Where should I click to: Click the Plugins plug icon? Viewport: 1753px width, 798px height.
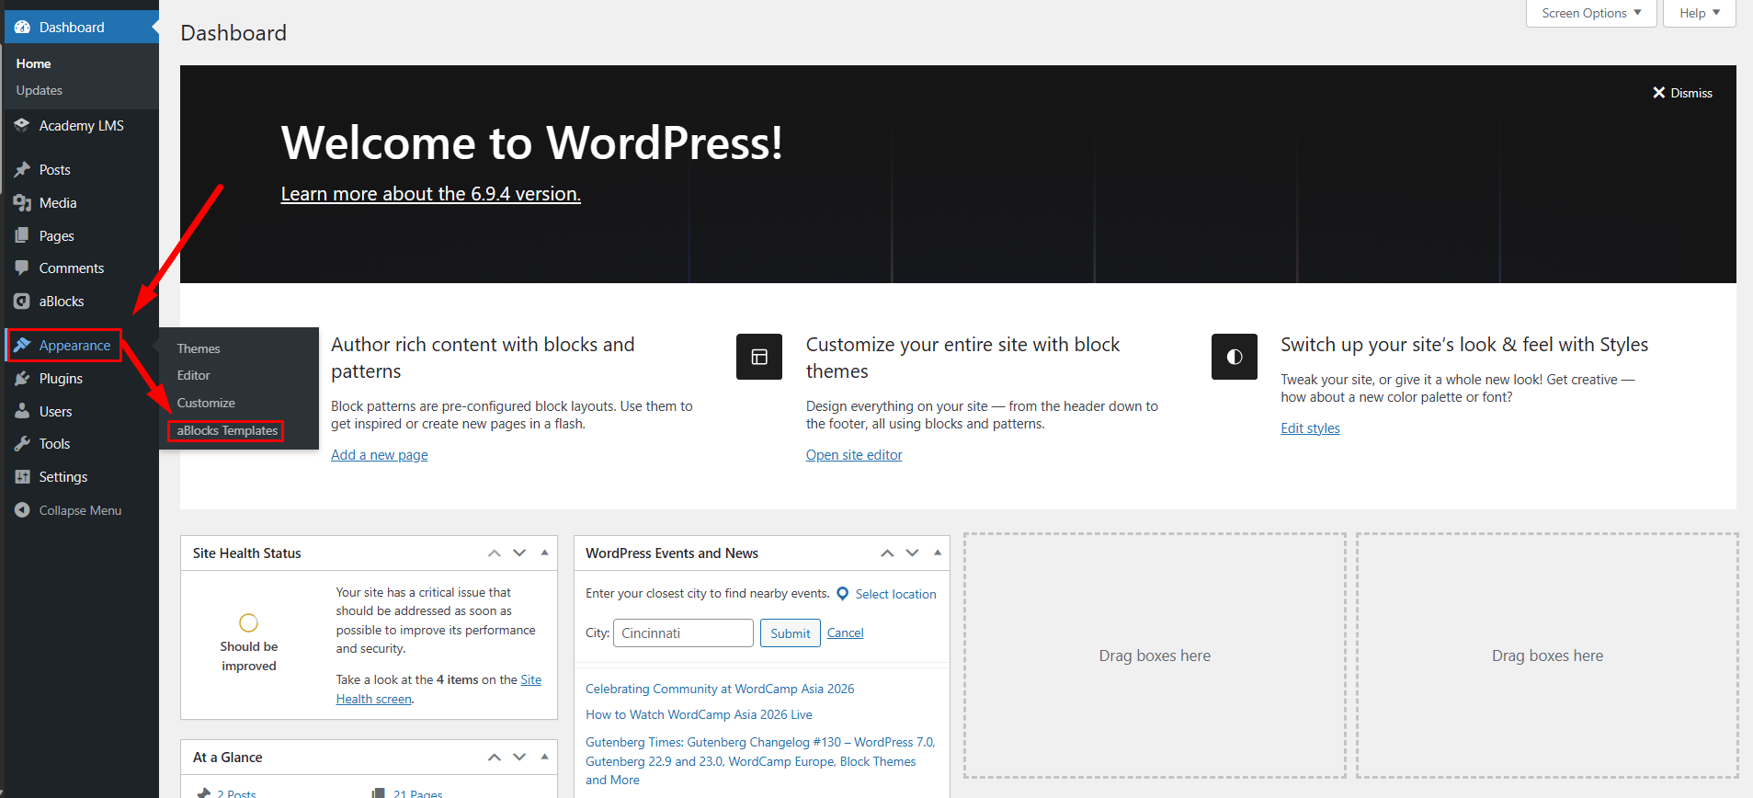[x=22, y=379]
